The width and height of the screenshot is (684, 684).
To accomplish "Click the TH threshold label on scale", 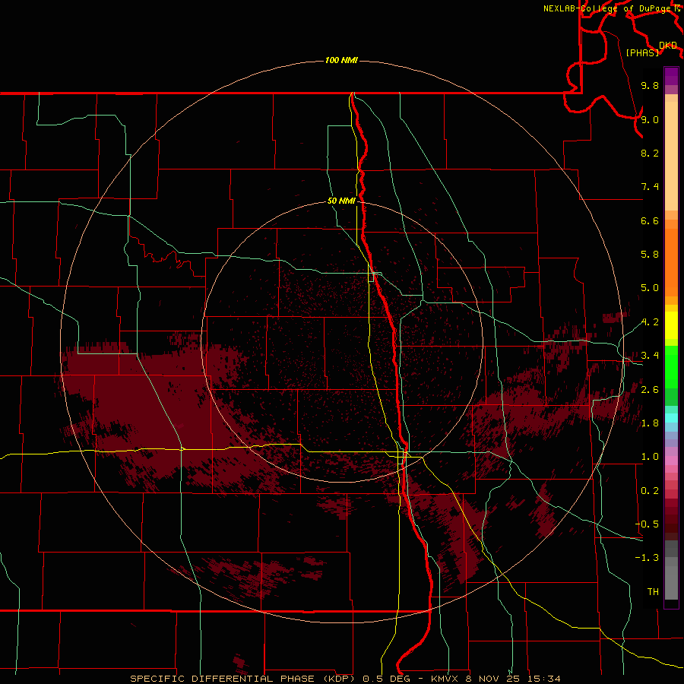I will (x=653, y=592).
